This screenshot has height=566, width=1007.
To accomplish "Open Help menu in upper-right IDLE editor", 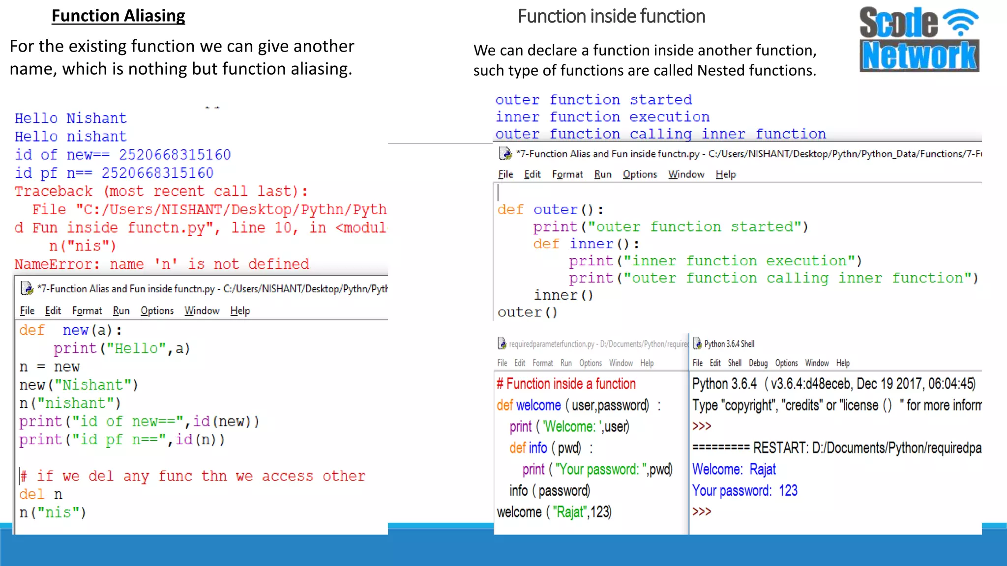I will point(726,174).
